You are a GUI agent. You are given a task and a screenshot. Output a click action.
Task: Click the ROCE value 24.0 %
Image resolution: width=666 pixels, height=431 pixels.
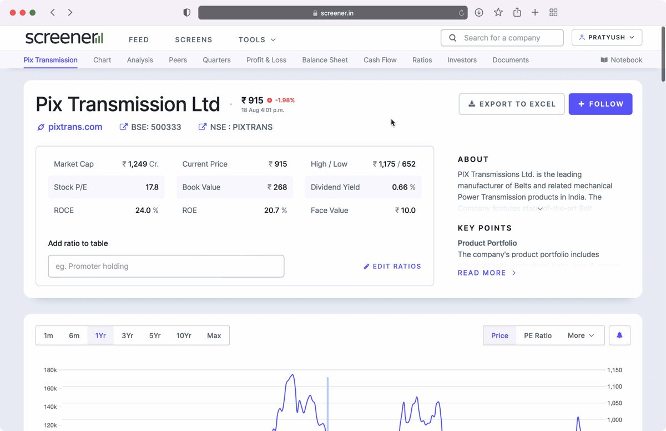click(147, 211)
